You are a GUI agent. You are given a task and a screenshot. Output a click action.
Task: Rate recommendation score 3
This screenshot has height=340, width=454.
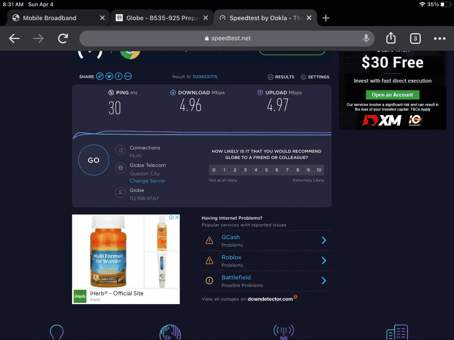click(246, 170)
